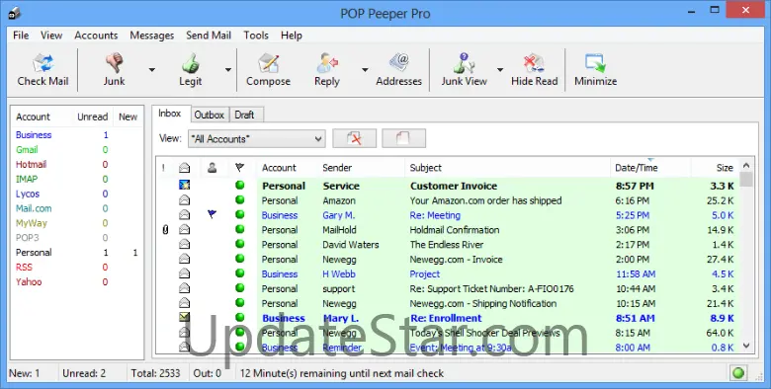Open the Addresses book
The height and width of the screenshot is (389, 771).
[398, 69]
